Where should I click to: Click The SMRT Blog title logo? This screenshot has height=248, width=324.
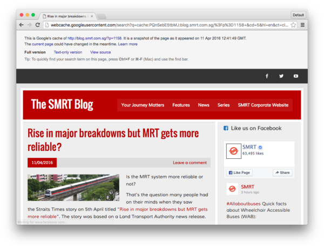click(62, 104)
